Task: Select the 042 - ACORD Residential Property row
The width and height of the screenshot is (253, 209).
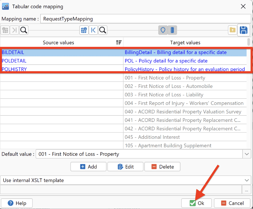Action: (185, 129)
